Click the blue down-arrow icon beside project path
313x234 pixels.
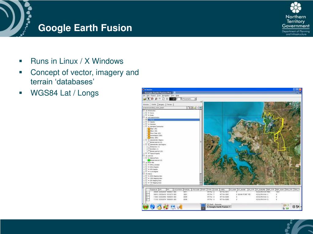[200, 108]
